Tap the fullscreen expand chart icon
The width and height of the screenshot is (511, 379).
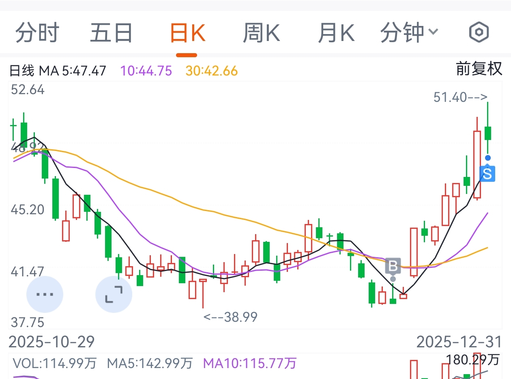pyautogui.click(x=114, y=294)
